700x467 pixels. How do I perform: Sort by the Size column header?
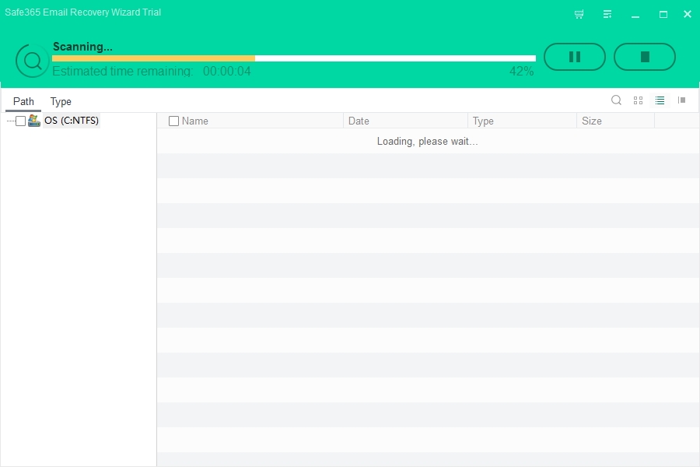(x=616, y=121)
